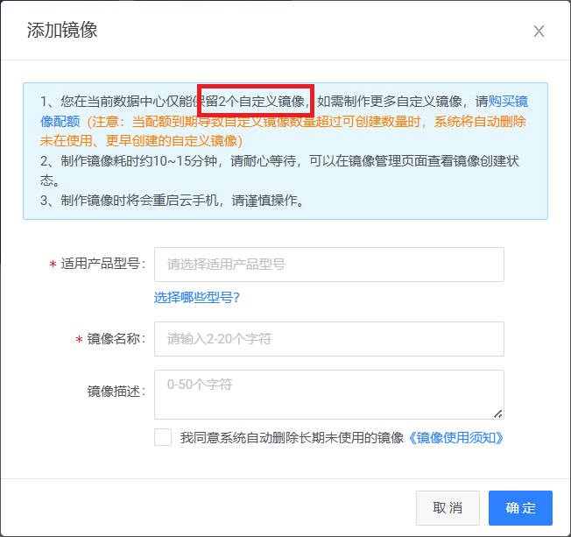This screenshot has height=537, width=571.
Task: Click into the 镜像描述 text area
Action: (328, 394)
